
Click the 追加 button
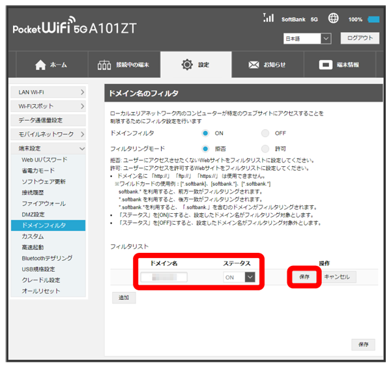123,297
